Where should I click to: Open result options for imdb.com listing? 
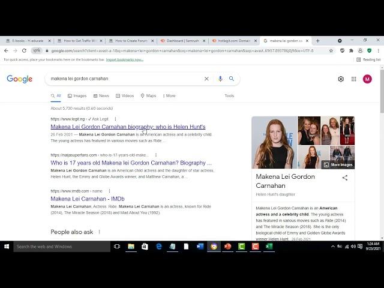point(109,191)
